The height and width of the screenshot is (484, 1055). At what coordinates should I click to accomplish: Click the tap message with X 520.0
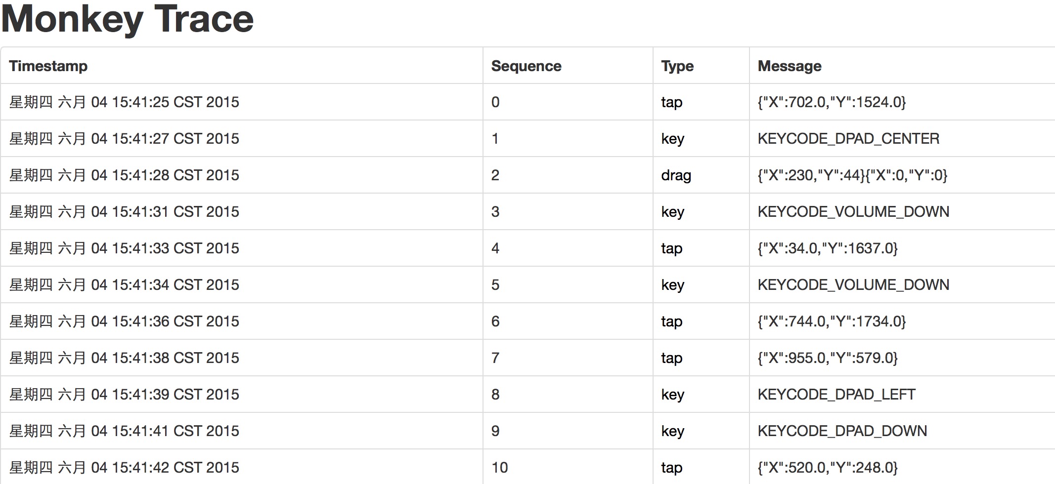[x=828, y=468]
